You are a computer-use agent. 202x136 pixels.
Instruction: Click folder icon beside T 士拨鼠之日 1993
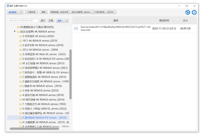[21, 104]
